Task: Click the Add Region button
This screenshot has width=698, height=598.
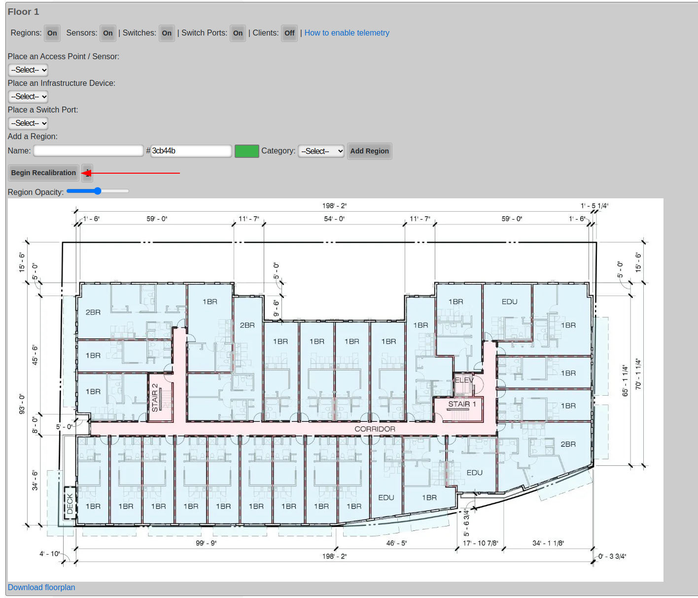Action: coord(369,151)
